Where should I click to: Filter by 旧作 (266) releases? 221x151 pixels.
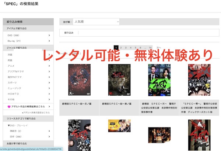15,137
